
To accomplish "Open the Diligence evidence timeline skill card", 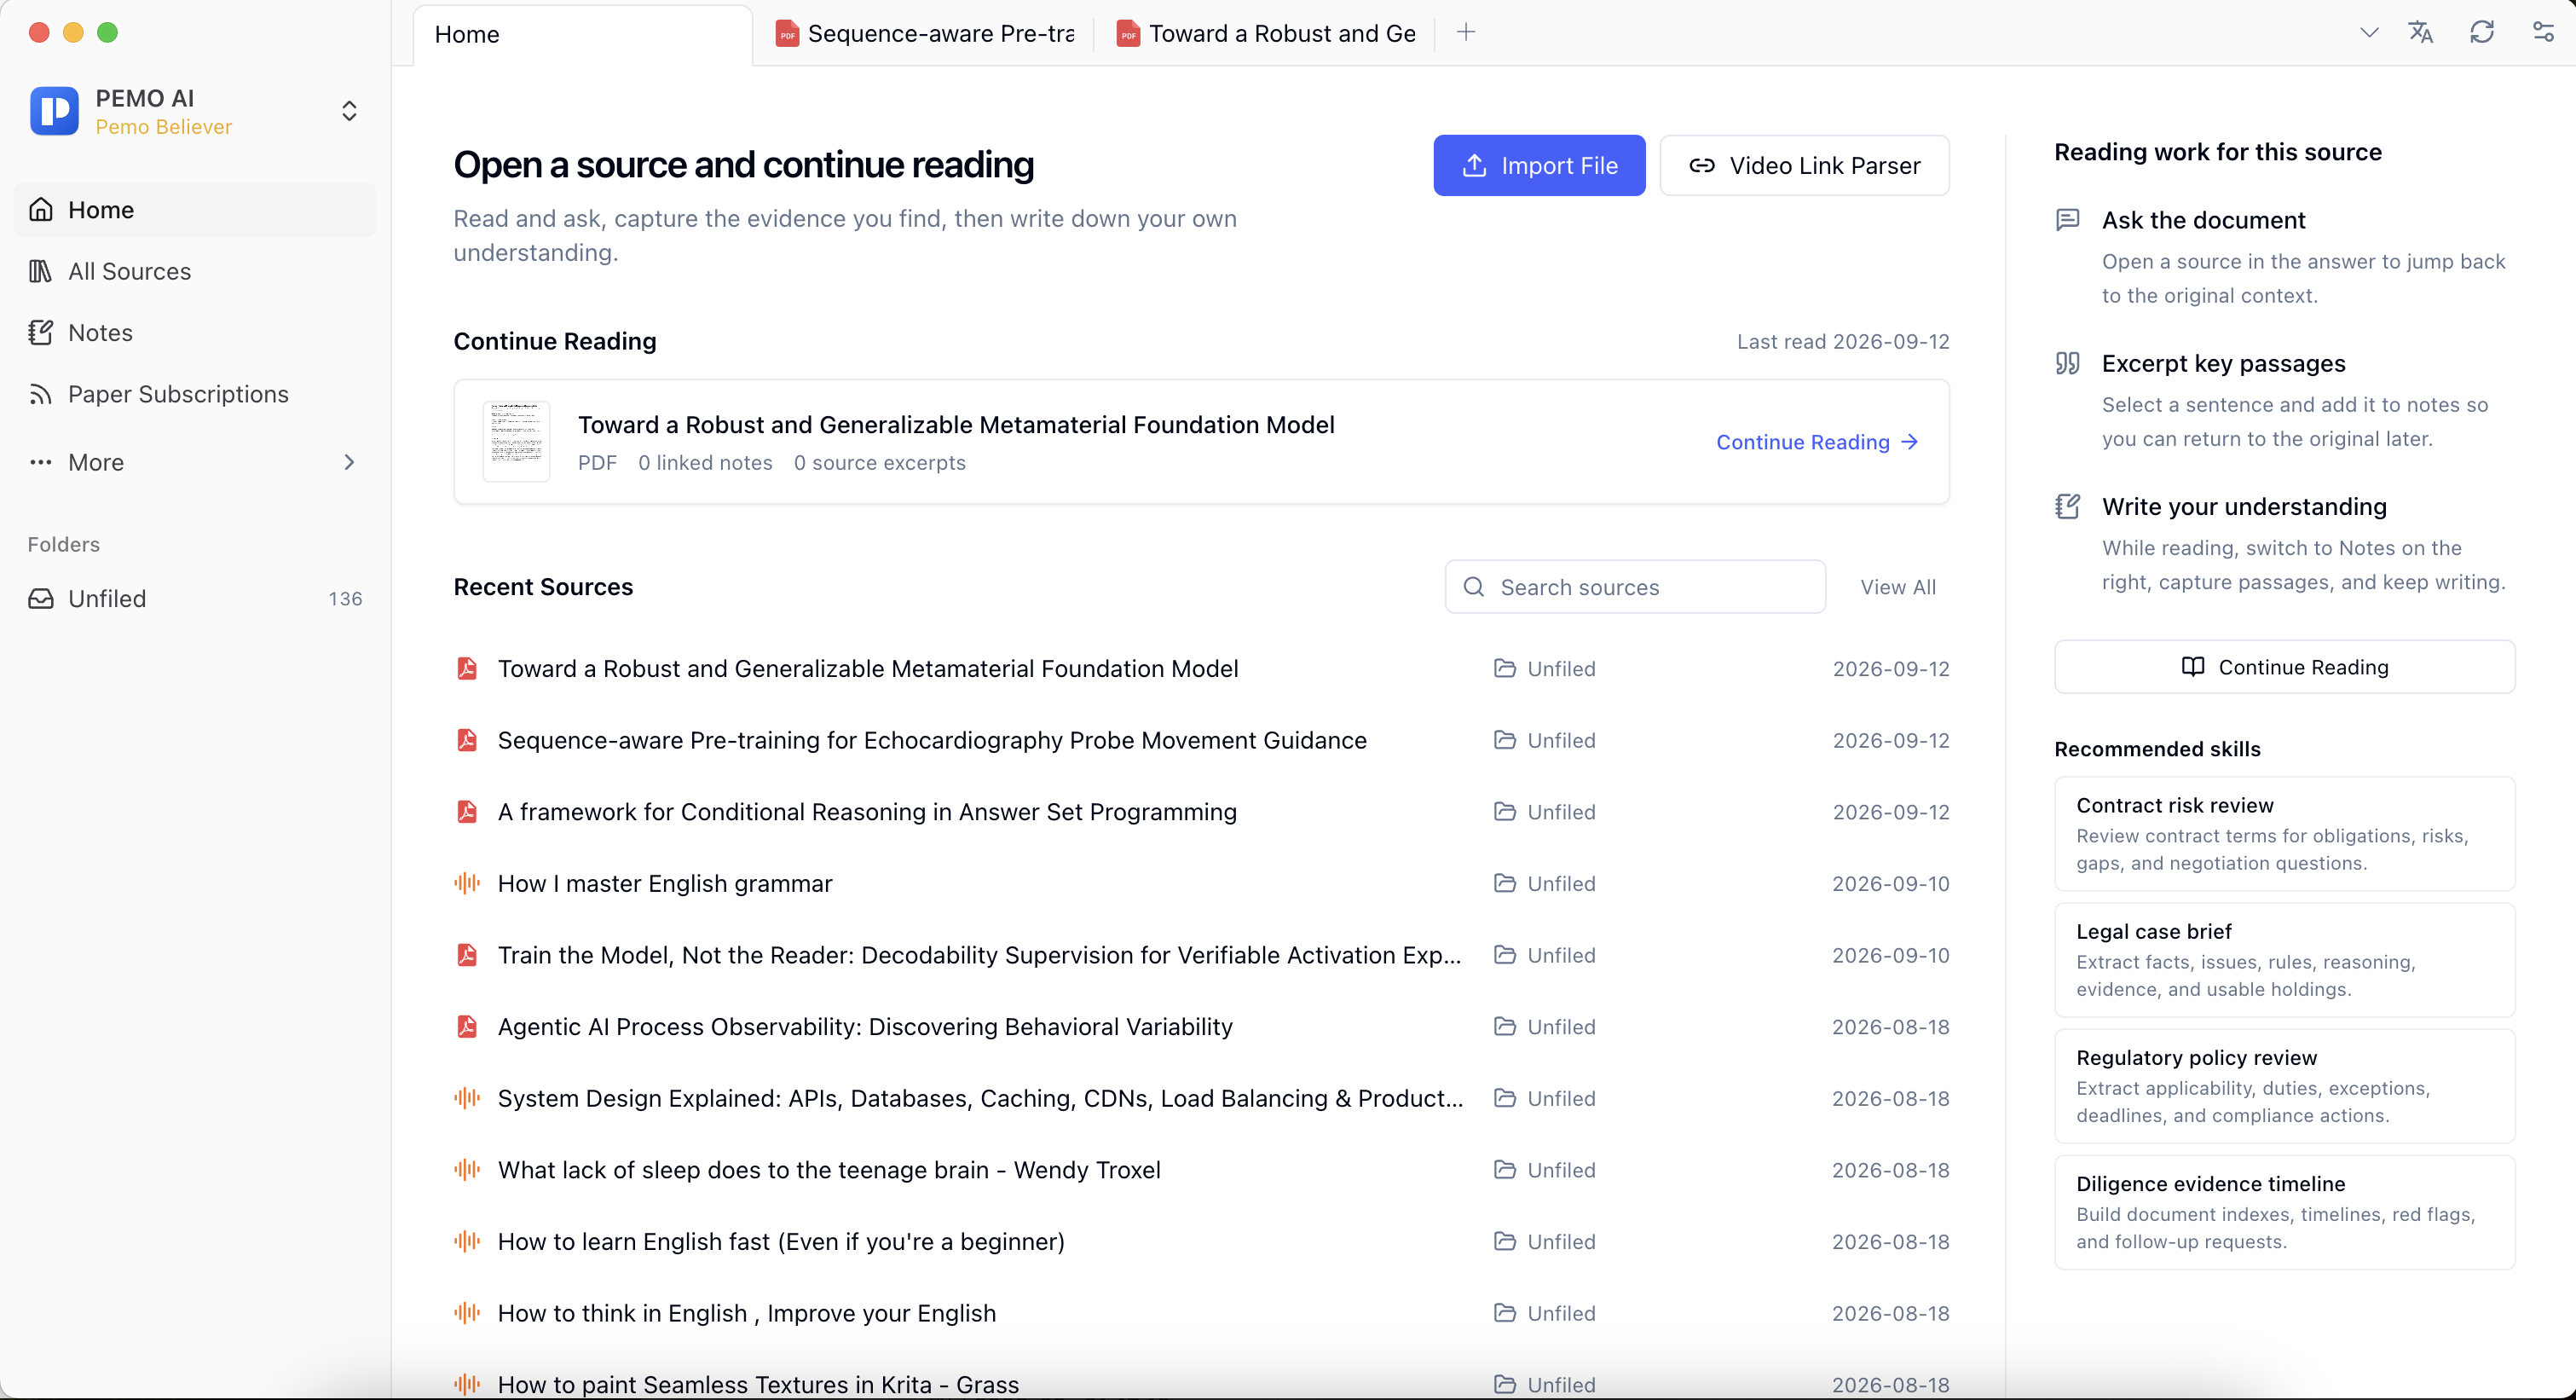I will click(2284, 1212).
